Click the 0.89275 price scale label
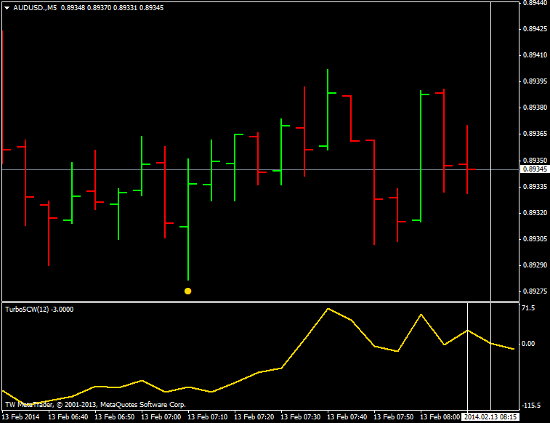The image size is (550, 423). (535, 291)
